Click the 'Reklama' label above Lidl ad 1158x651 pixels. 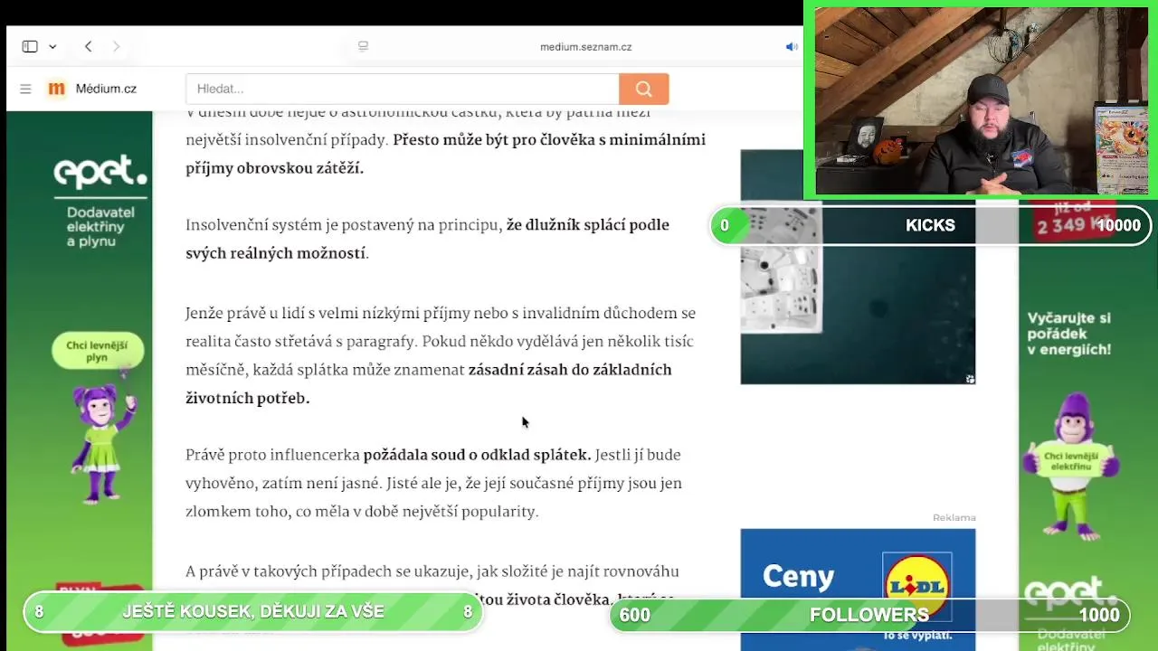click(954, 518)
